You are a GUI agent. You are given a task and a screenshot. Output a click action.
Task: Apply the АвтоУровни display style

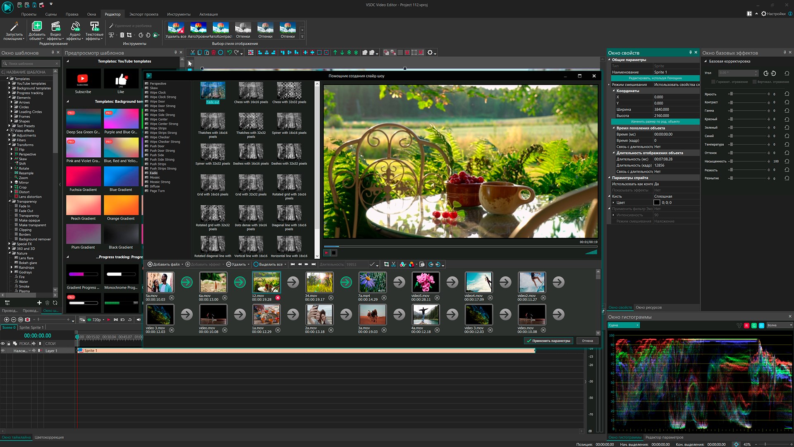click(198, 31)
